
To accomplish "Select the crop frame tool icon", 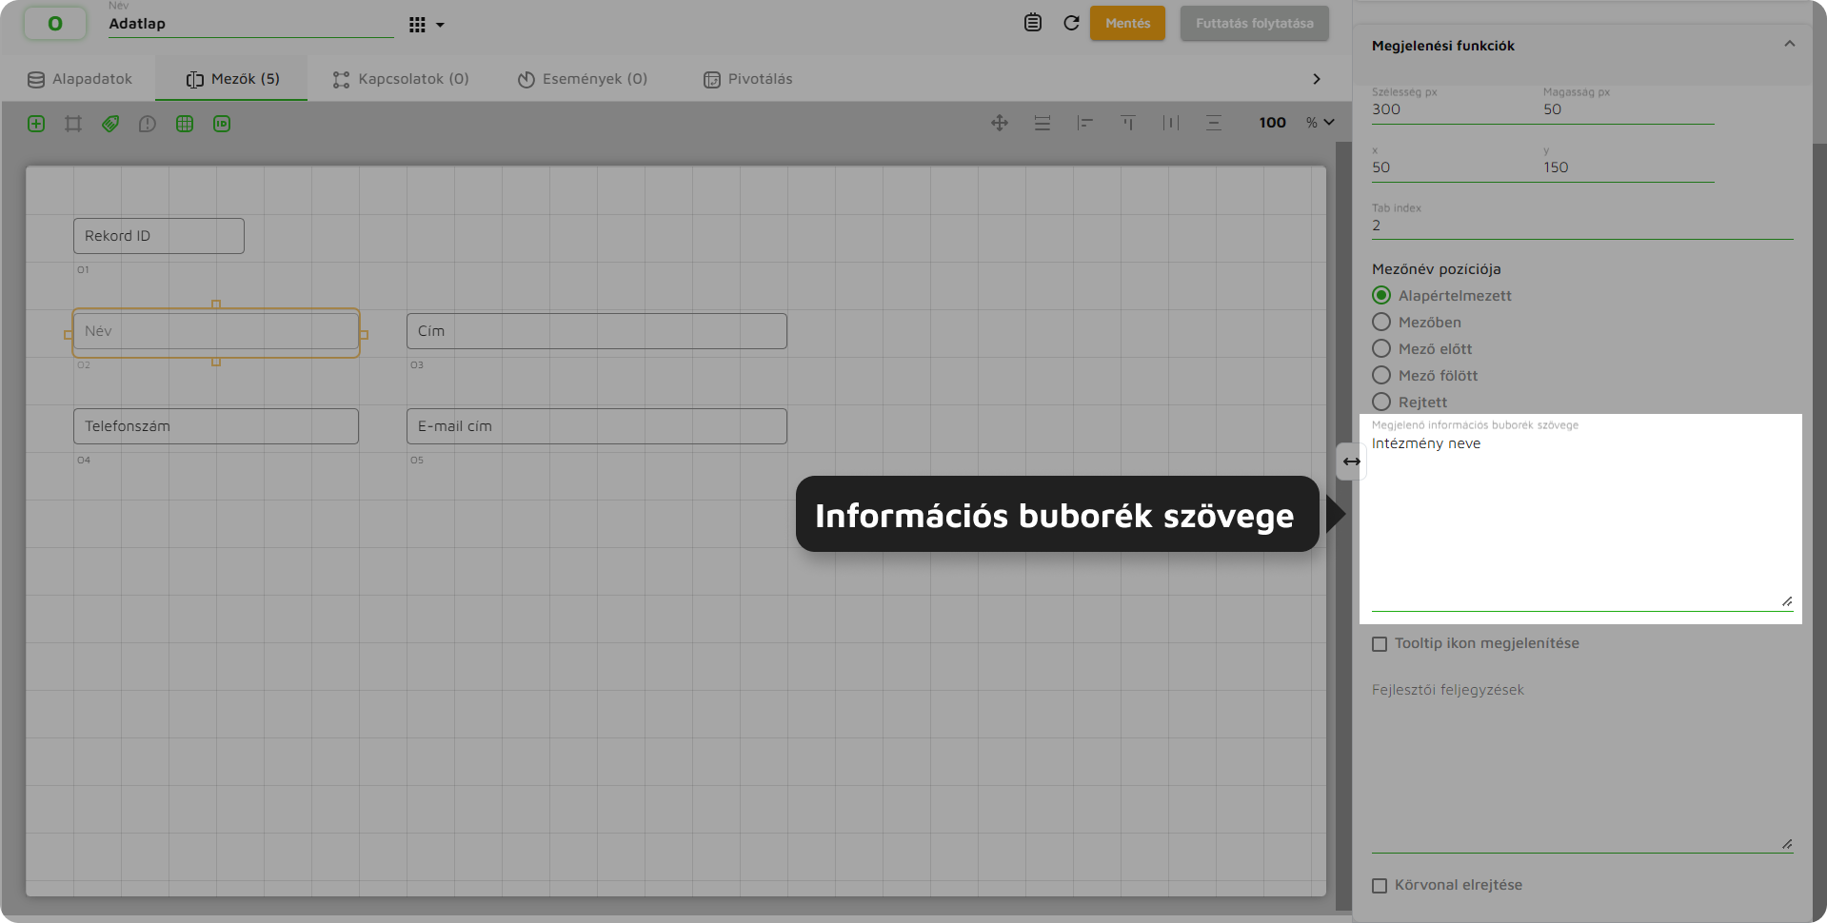I will pos(73,124).
